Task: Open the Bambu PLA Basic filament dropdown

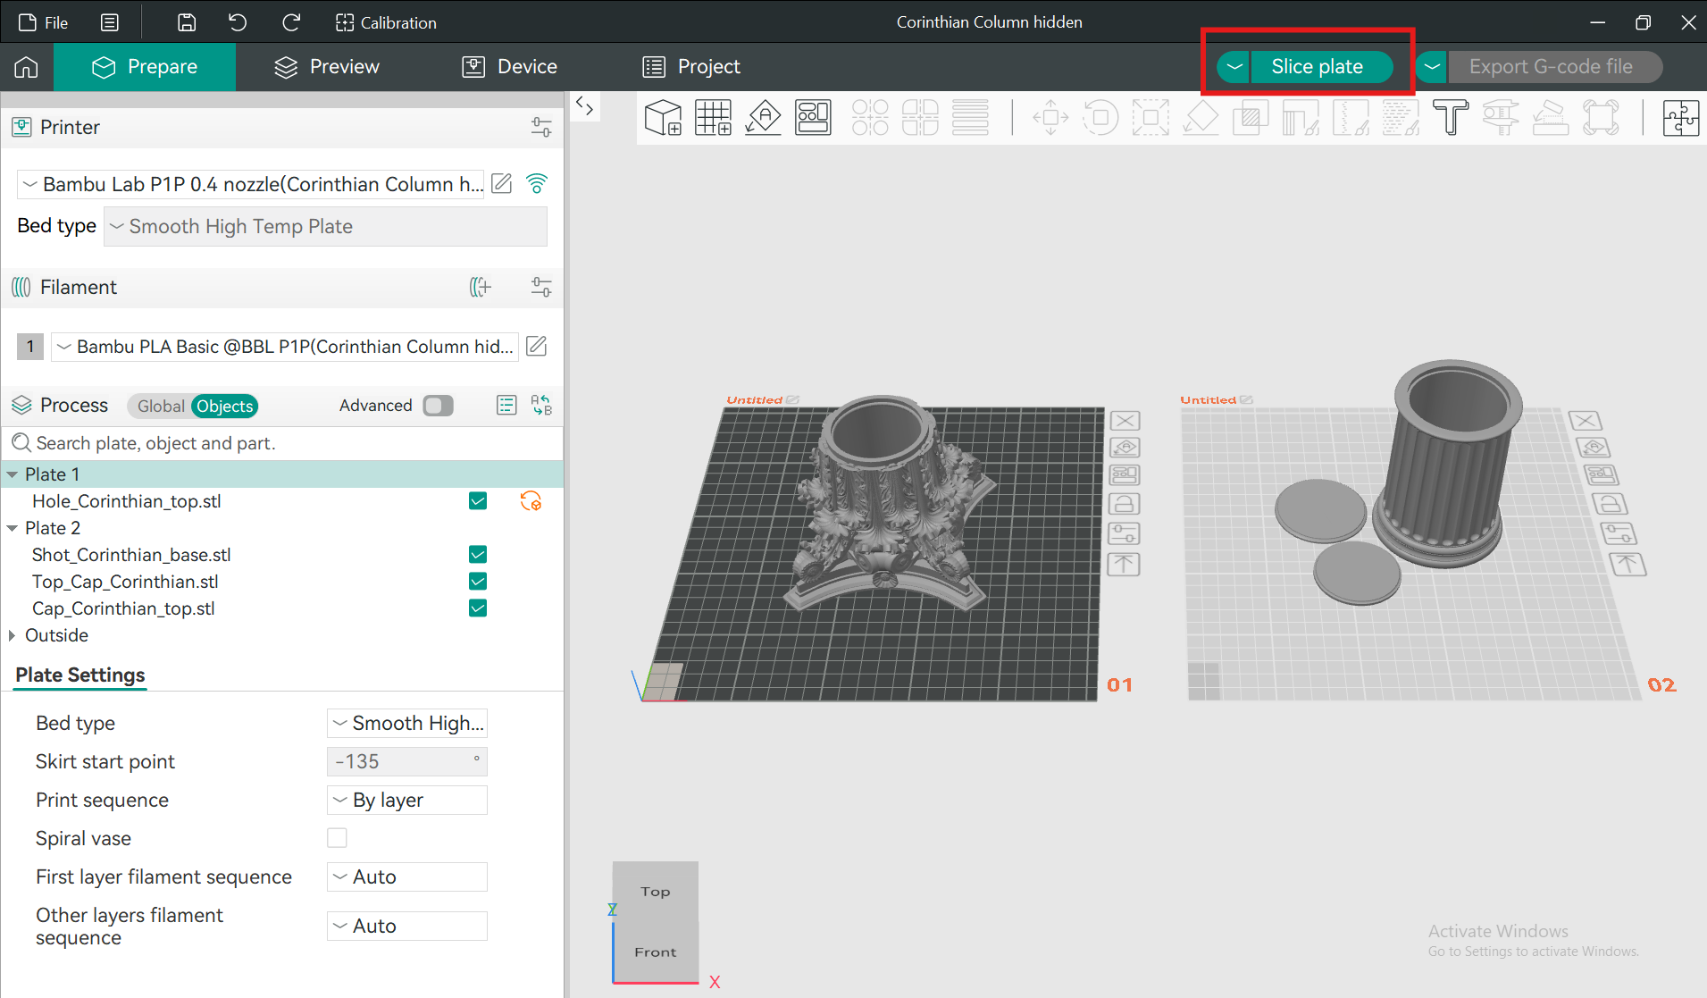Action: [286, 347]
